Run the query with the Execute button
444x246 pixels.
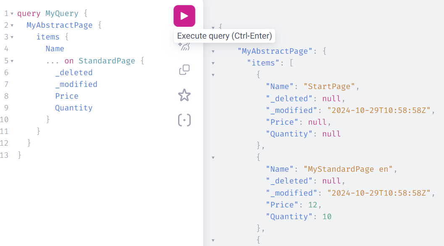pos(184,16)
